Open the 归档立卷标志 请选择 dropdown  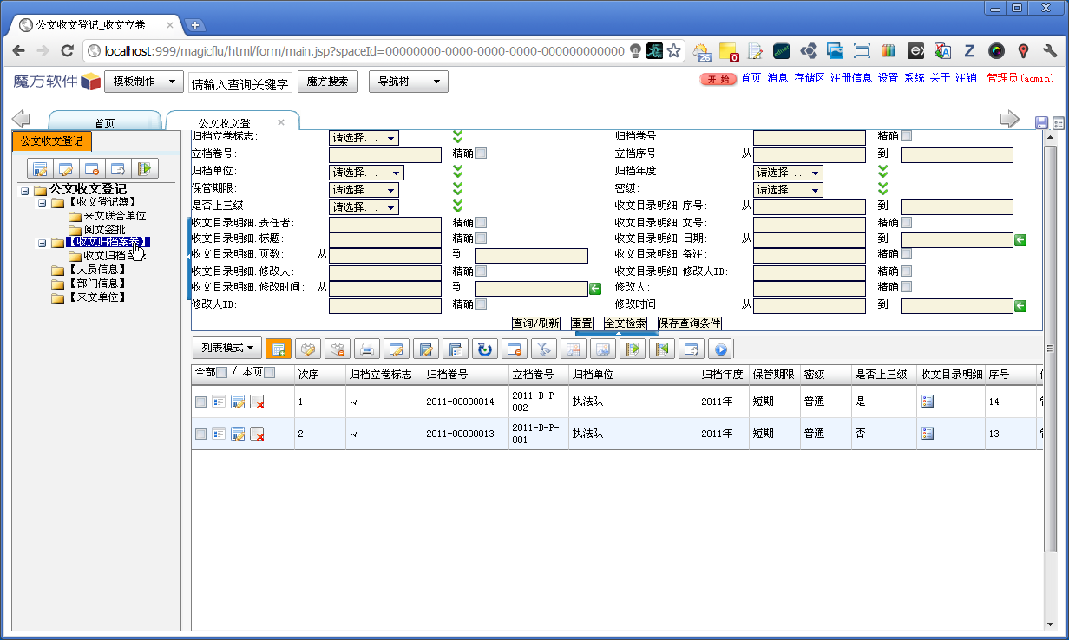364,137
